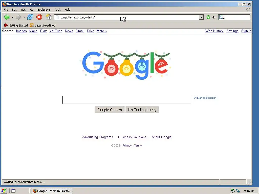This screenshot has width=259, height=194.
Task: Click the toolbar search engine input field
Action: (x=237, y=17)
